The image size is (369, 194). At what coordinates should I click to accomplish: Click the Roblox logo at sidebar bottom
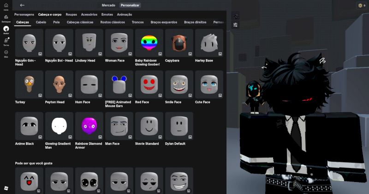[x=6, y=188]
